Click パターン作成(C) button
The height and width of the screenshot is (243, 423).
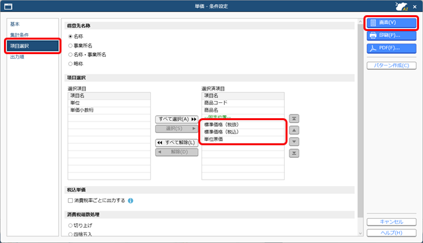click(391, 65)
